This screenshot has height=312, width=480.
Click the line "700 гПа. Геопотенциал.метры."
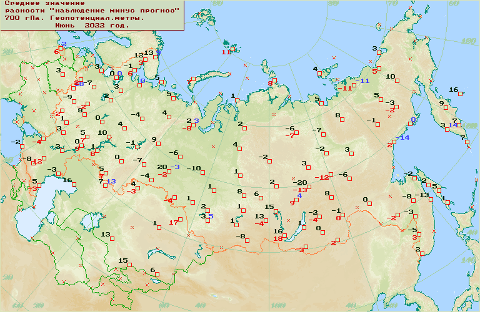(74, 17)
